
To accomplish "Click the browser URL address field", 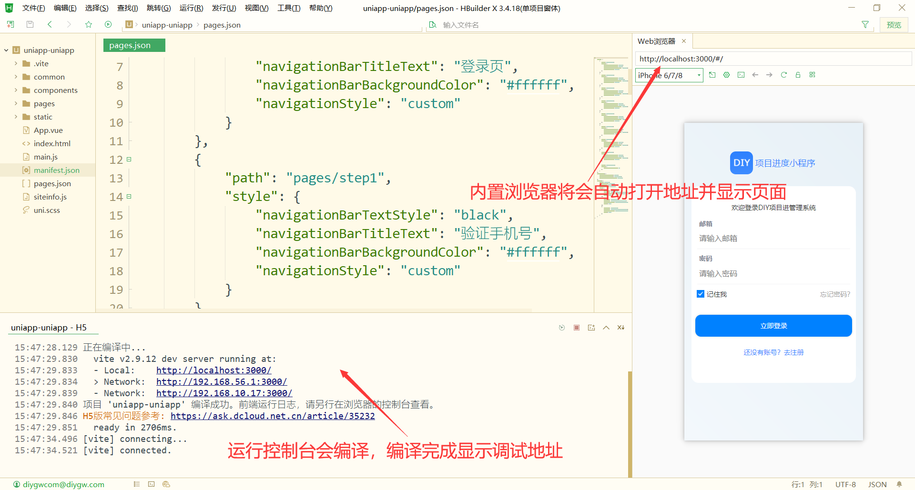I will coord(773,59).
